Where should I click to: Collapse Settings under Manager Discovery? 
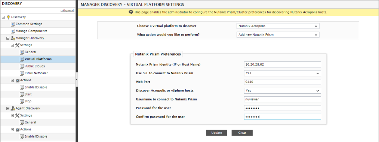[12, 45]
